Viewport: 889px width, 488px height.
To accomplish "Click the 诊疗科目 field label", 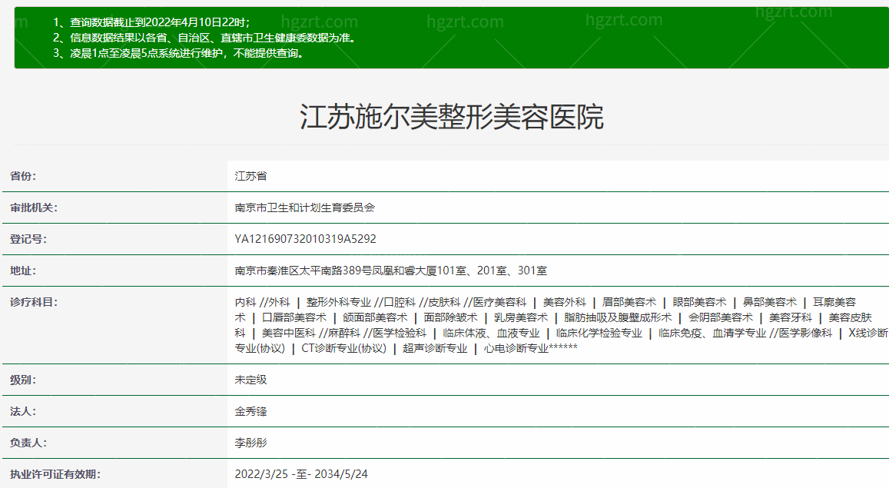I will (x=34, y=302).
